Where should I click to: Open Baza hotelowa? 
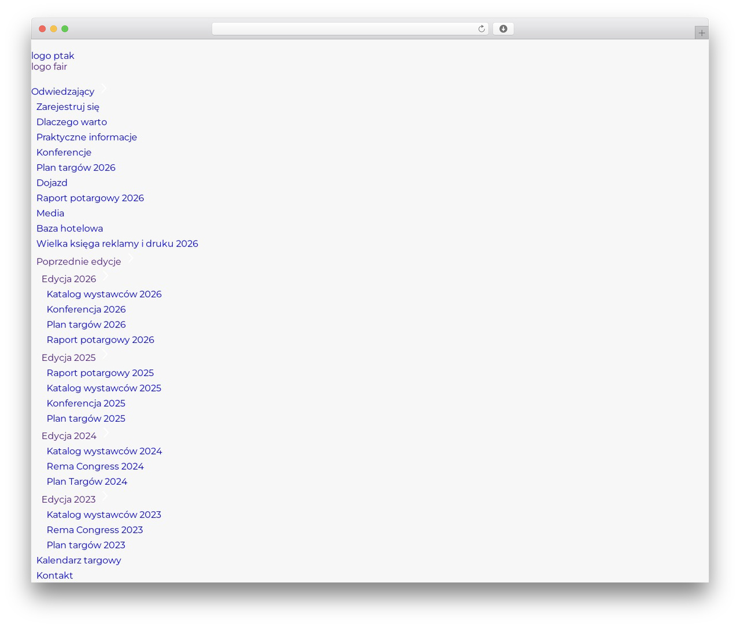click(x=69, y=228)
